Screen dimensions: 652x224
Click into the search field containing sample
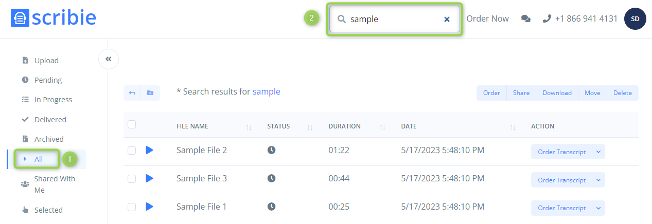(394, 19)
